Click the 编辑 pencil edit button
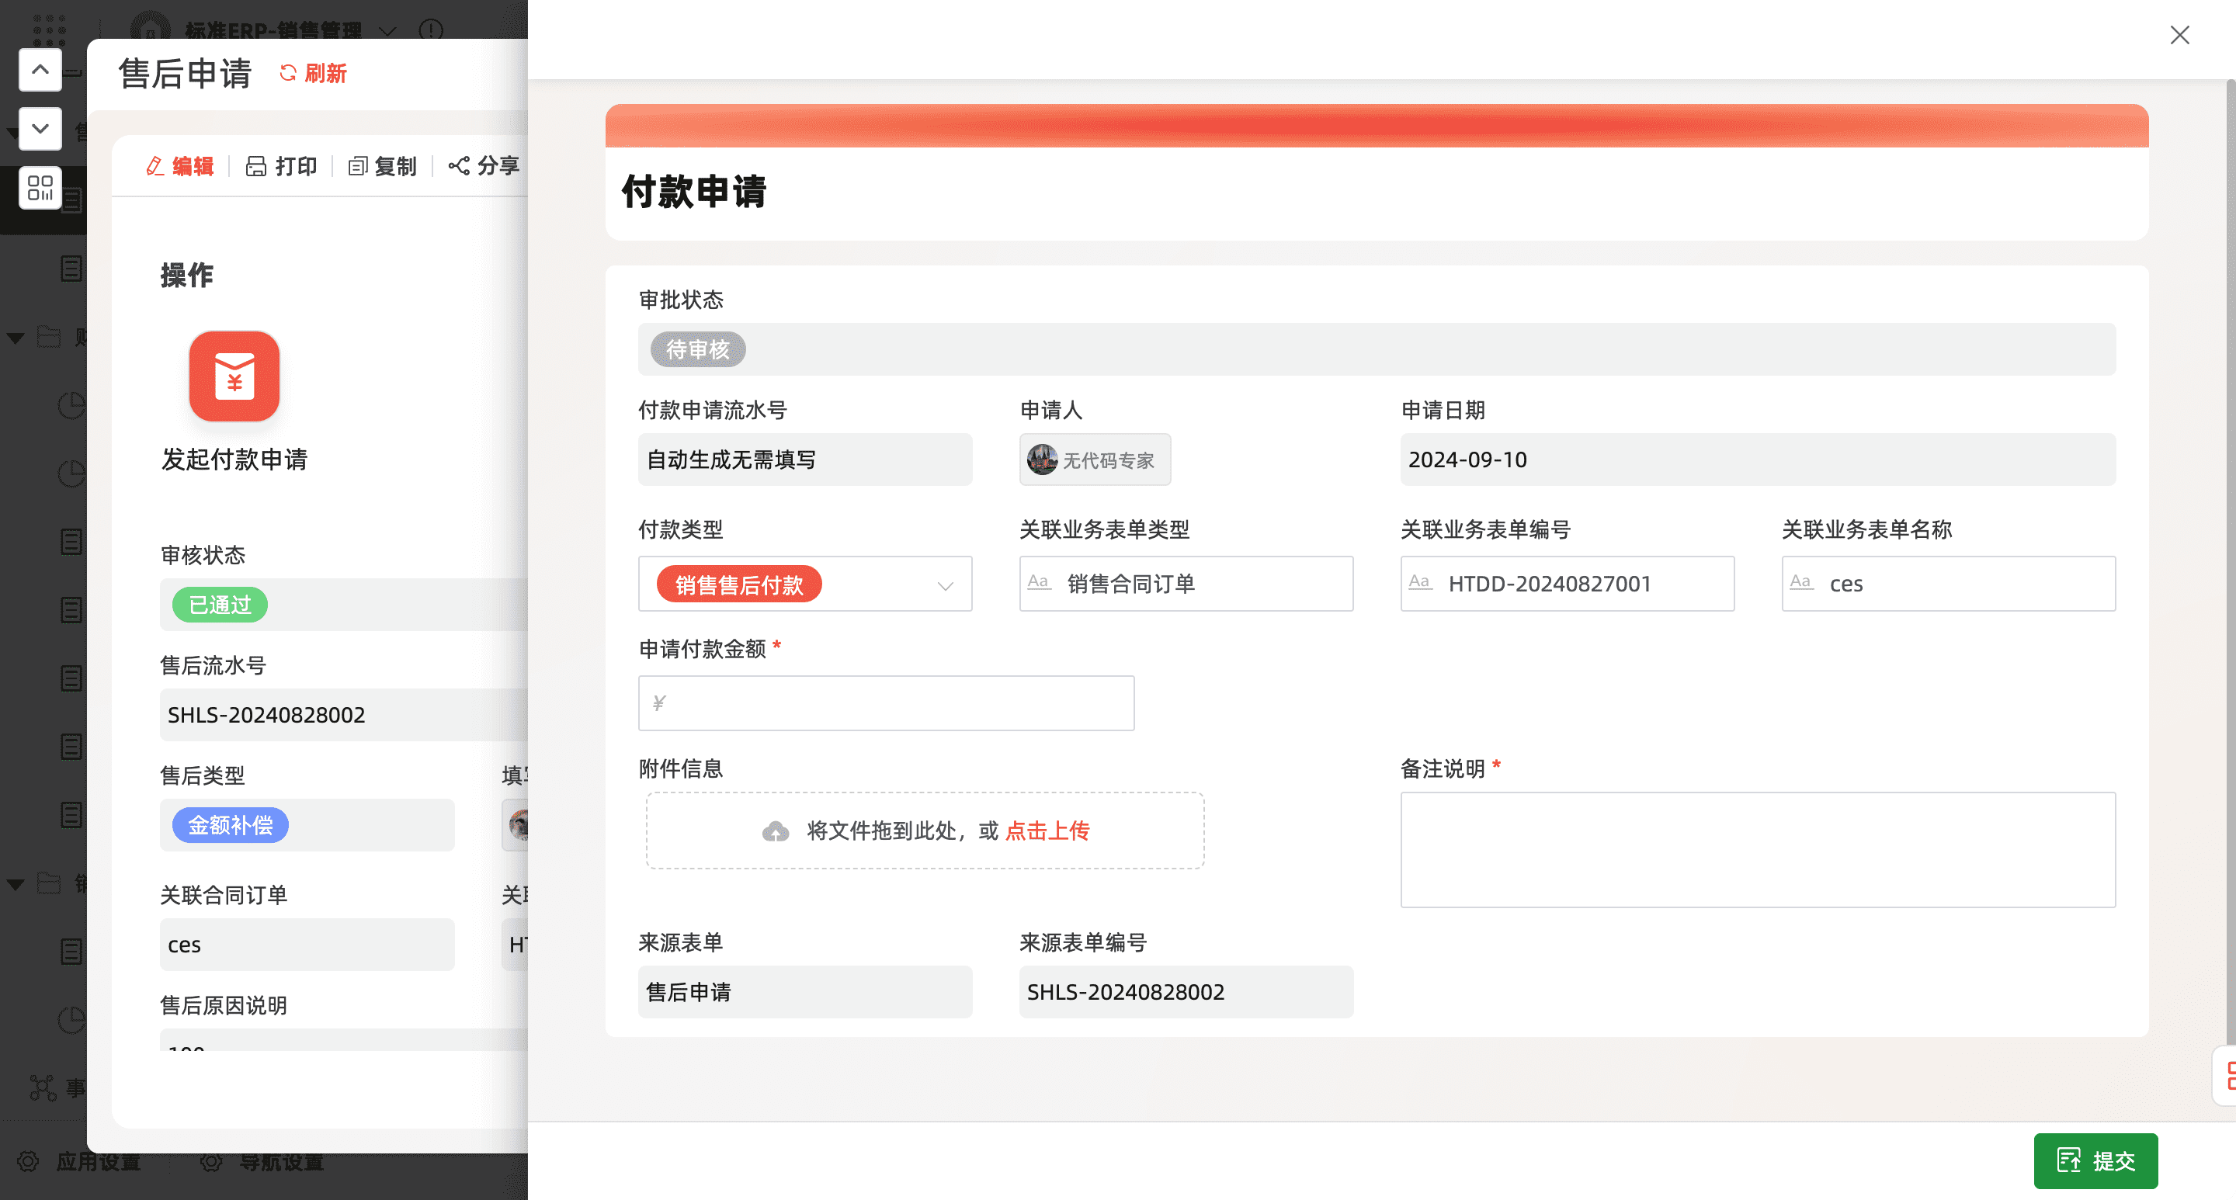The height and width of the screenshot is (1200, 2236). [x=179, y=166]
